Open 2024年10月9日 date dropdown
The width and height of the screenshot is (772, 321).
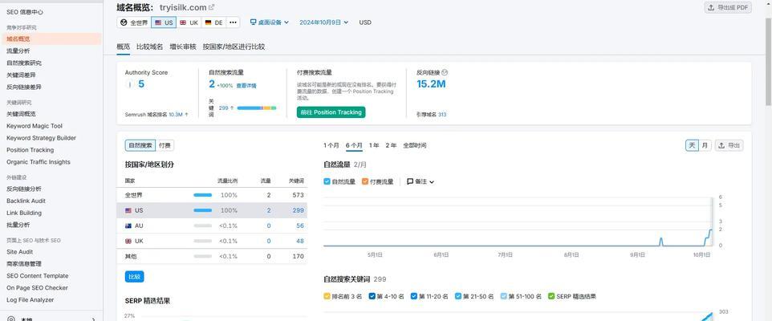[x=324, y=22]
